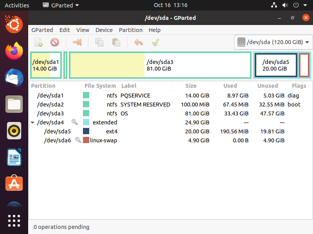
Task: Click the Partition column header
Action: tap(55, 86)
